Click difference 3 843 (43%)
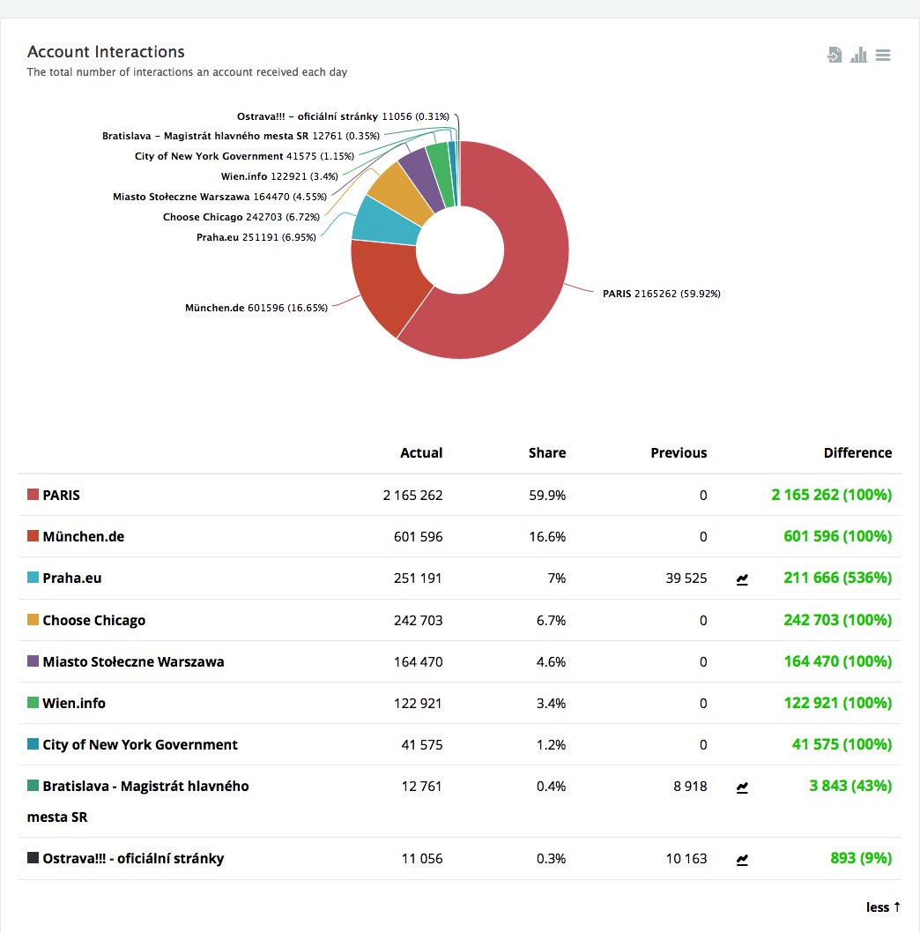 (x=850, y=786)
